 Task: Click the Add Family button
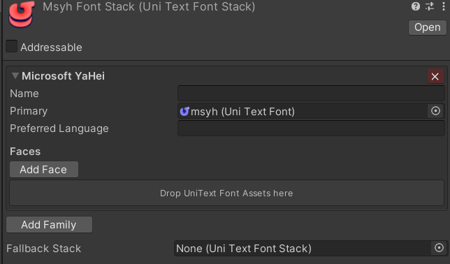49,225
